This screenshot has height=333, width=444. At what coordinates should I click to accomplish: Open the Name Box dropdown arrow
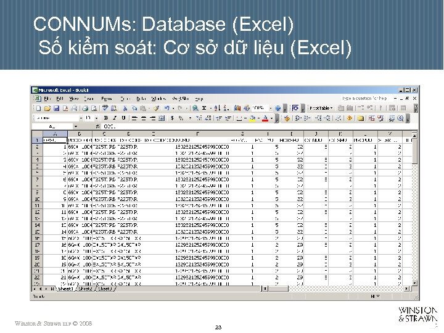point(76,126)
